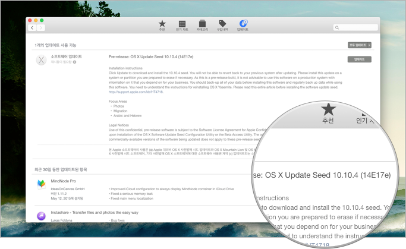The image size is (406, 249).
Task: Open the 추천 (Featured) star tab
Action: pyautogui.click(x=162, y=26)
